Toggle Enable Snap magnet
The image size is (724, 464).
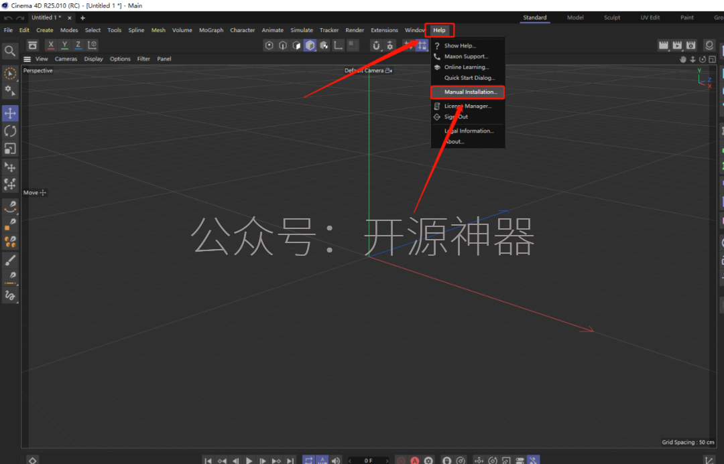point(376,46)
